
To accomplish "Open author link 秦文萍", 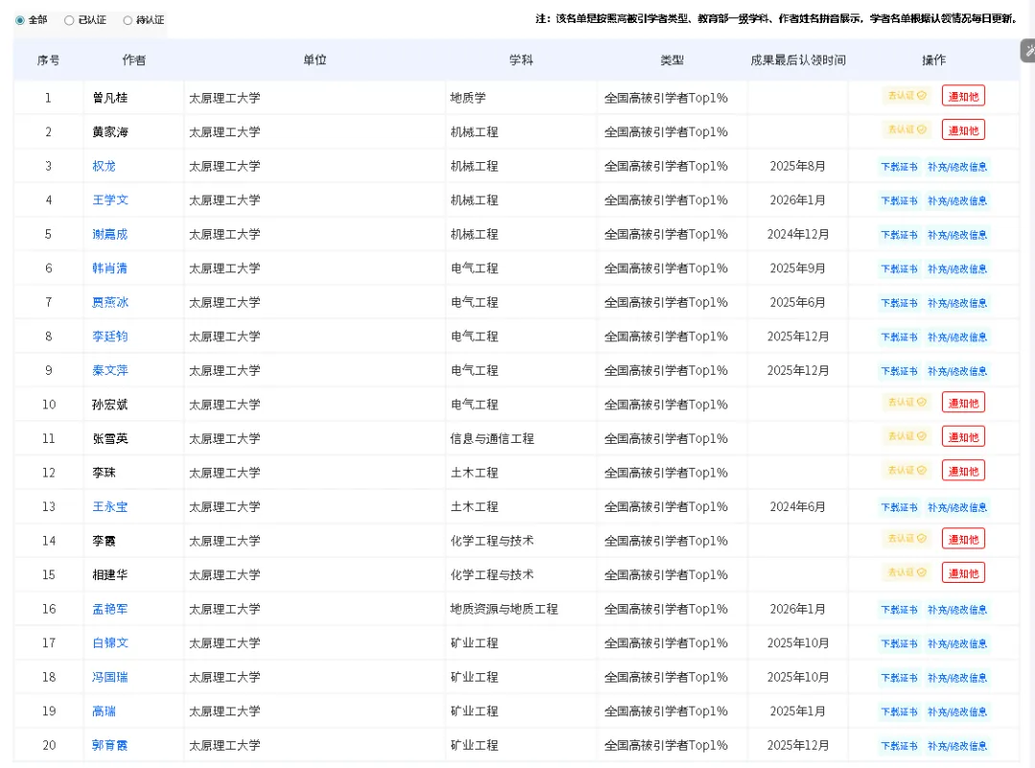I will tap(110, 370).
